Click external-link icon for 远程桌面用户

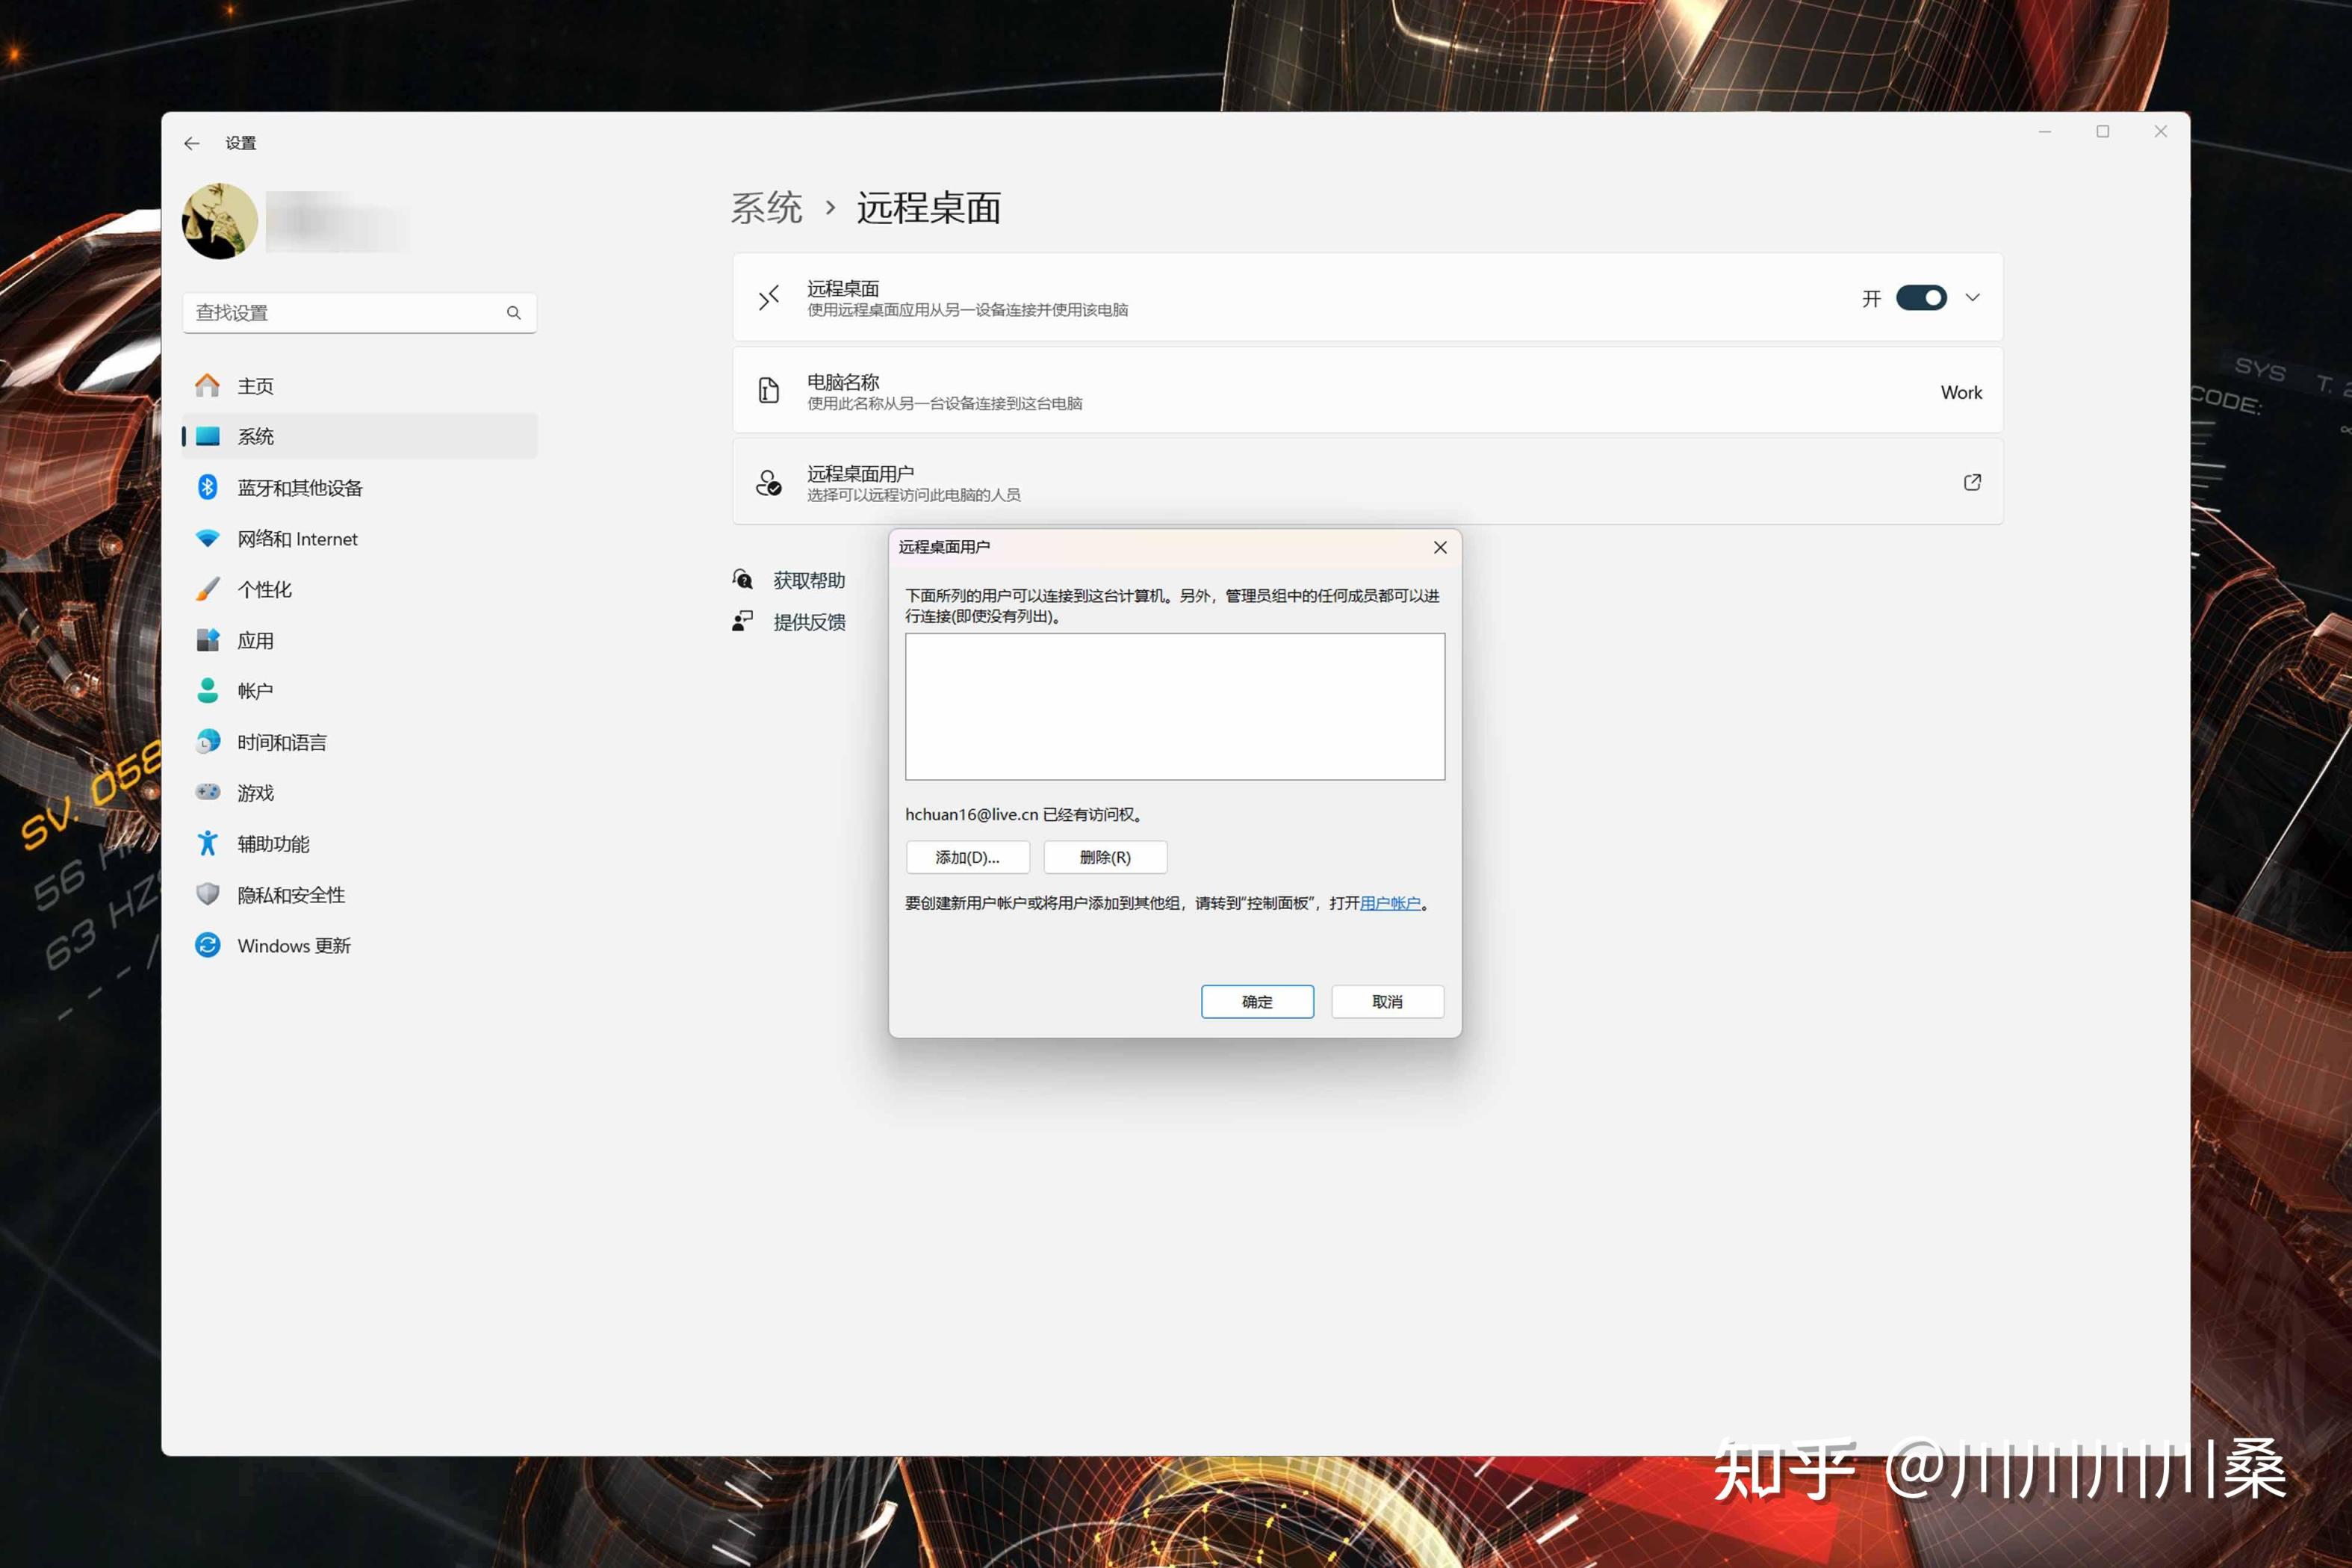point(1971,482)
